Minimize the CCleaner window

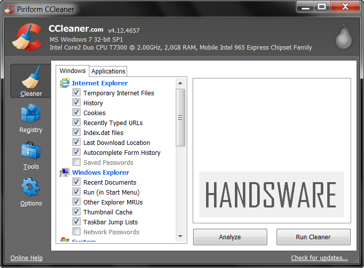pos(305,7)
